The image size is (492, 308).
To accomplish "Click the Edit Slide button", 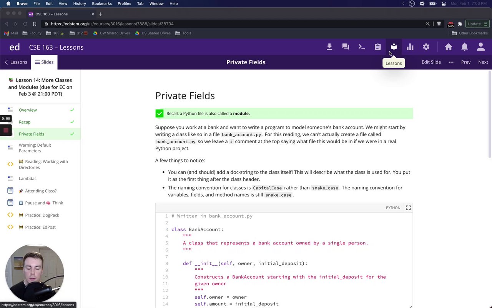I will 431,62.
